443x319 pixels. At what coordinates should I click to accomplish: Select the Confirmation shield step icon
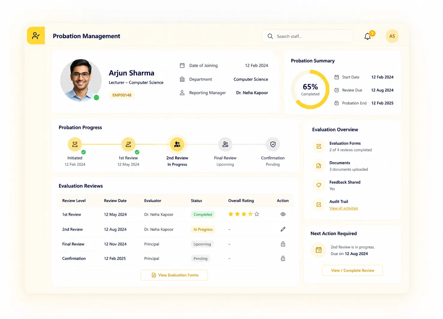click(x=273, y=144)
